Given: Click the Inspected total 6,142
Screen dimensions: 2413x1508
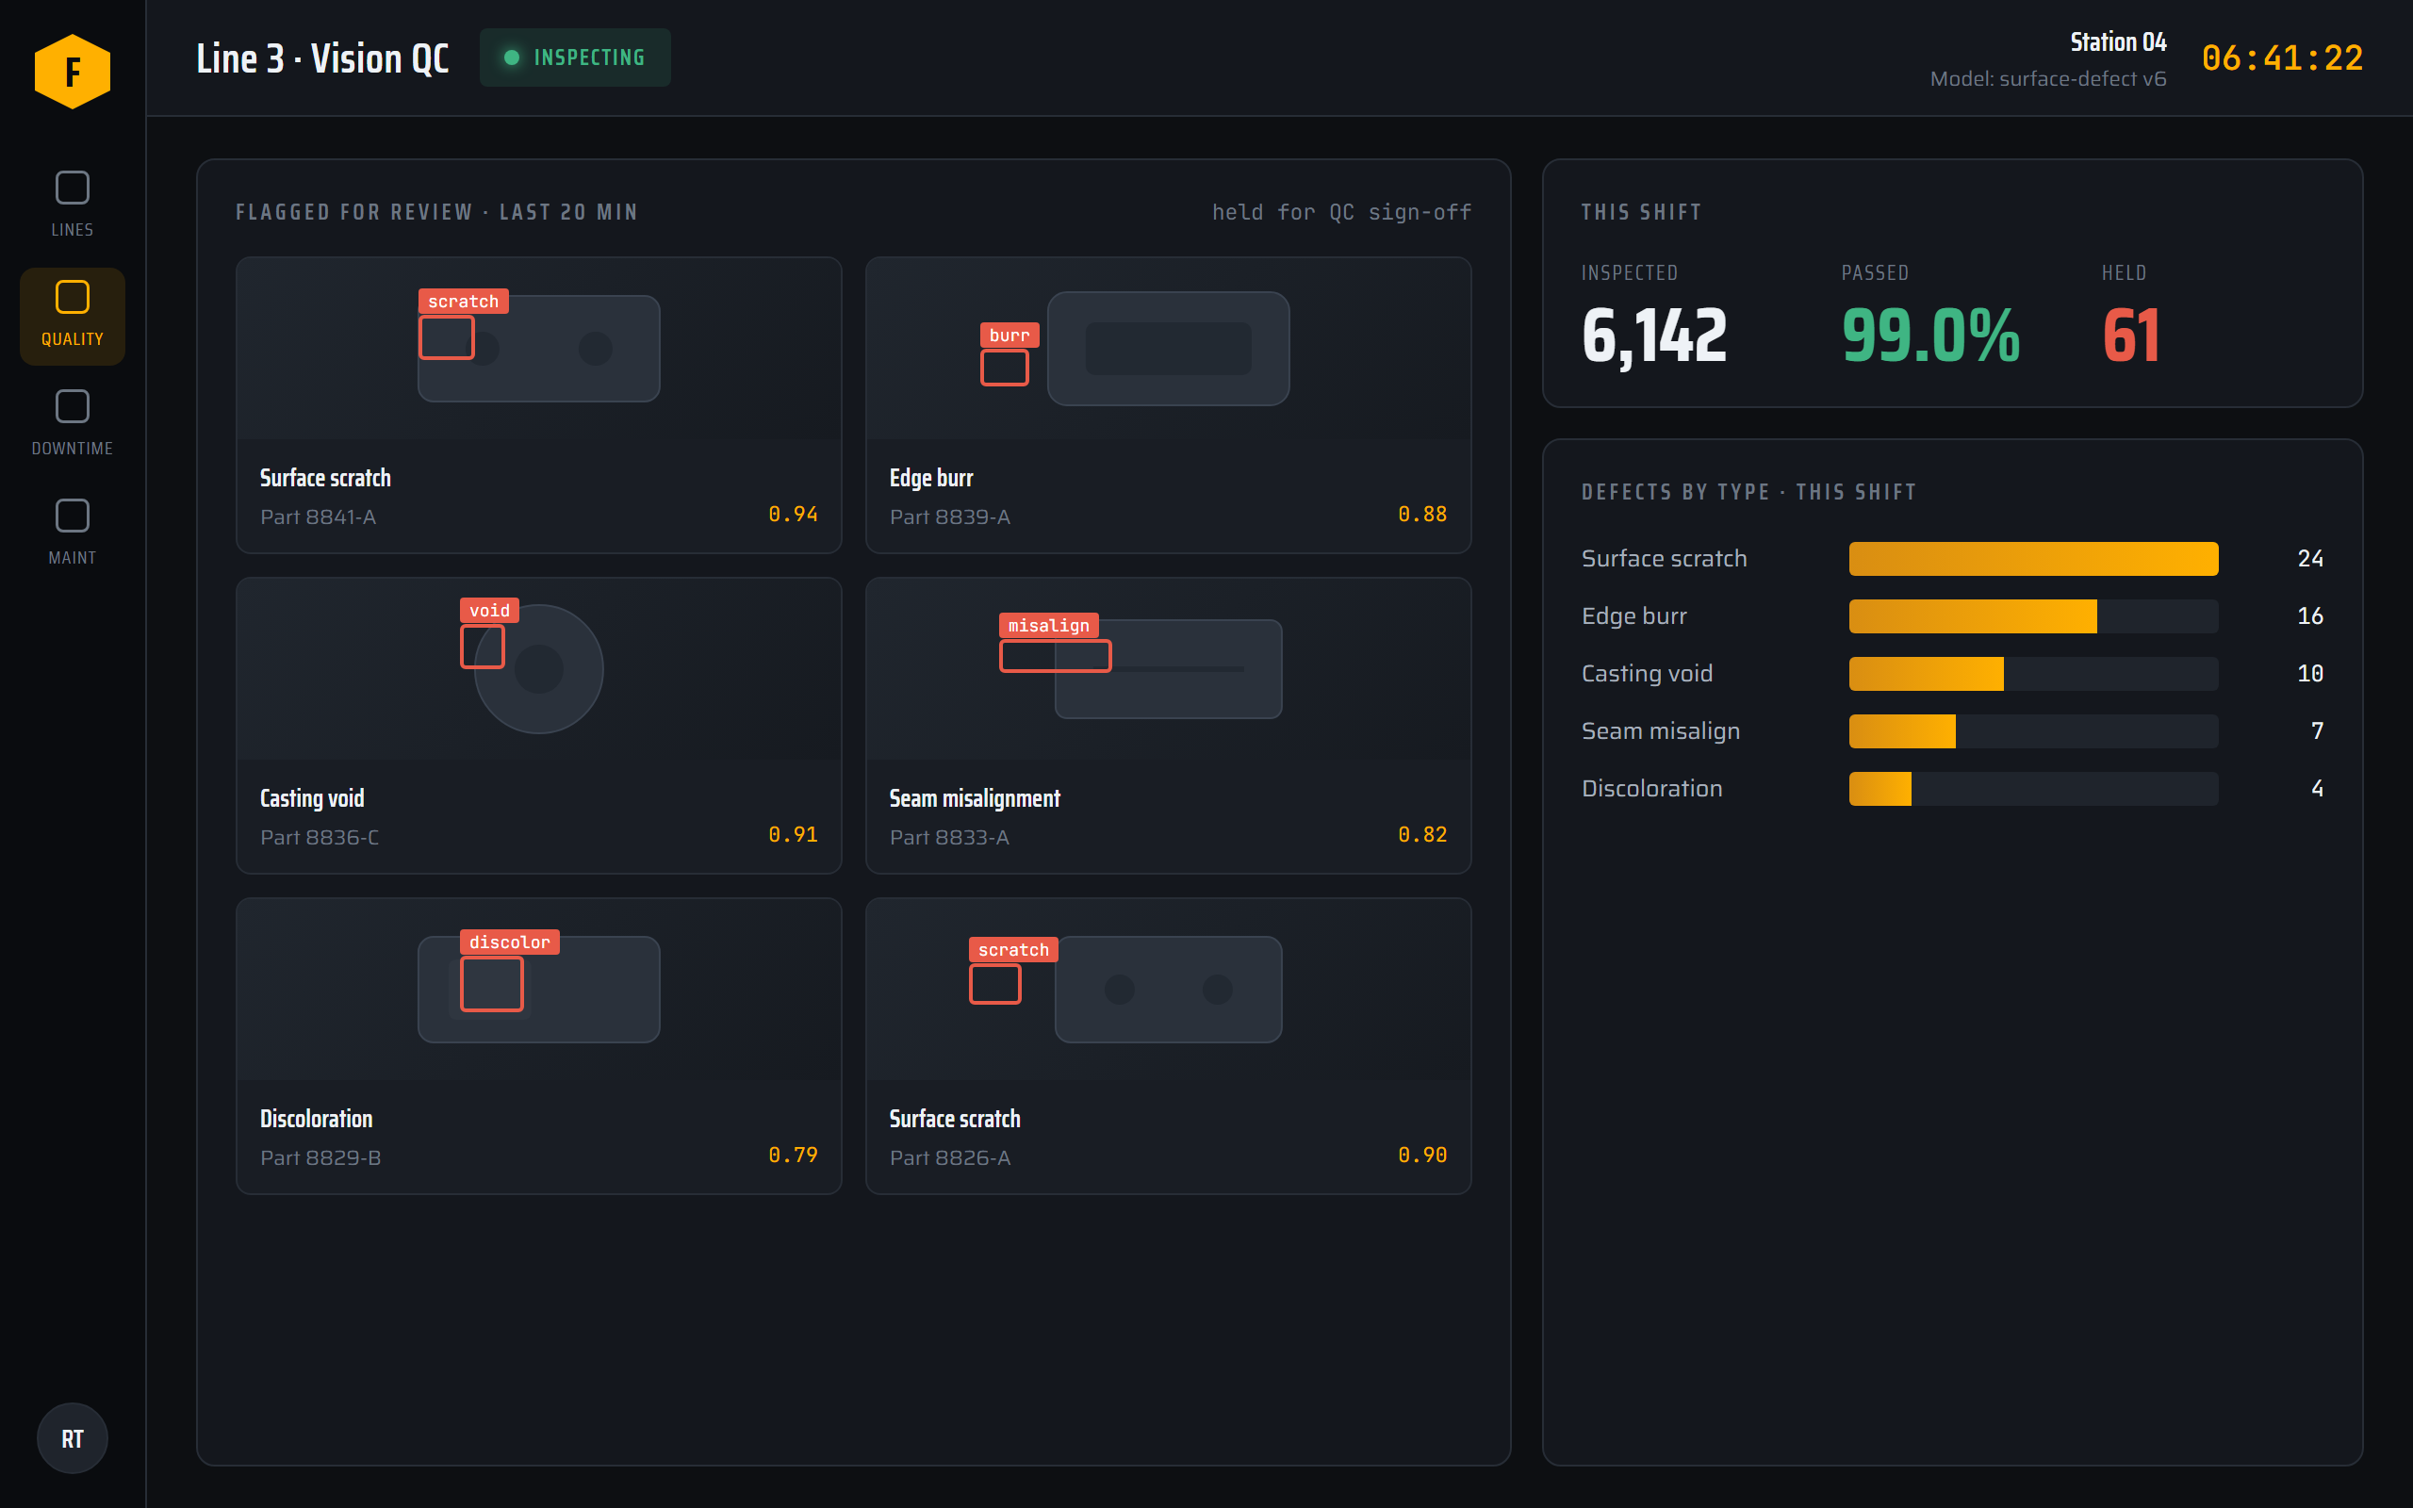Looking at the screenshot, I should 1653,336.
